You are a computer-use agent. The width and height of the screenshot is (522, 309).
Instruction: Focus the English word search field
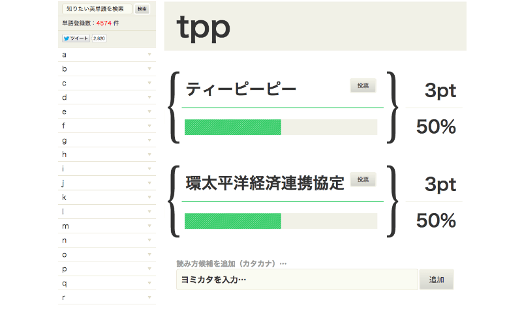(97, 9)
